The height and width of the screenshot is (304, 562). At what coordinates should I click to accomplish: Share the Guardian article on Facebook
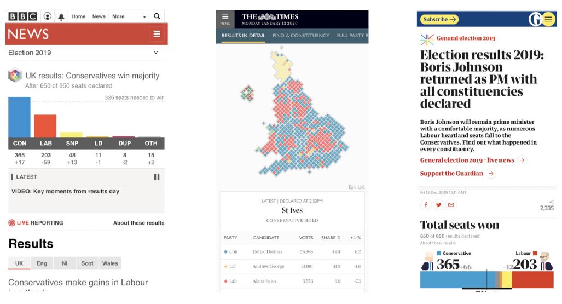[426, 205]
